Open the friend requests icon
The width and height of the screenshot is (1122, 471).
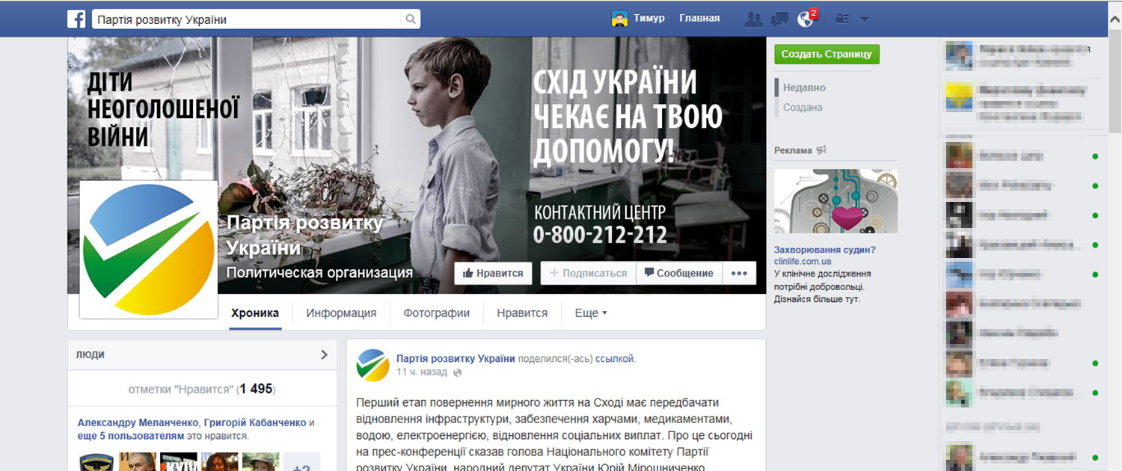753,19
